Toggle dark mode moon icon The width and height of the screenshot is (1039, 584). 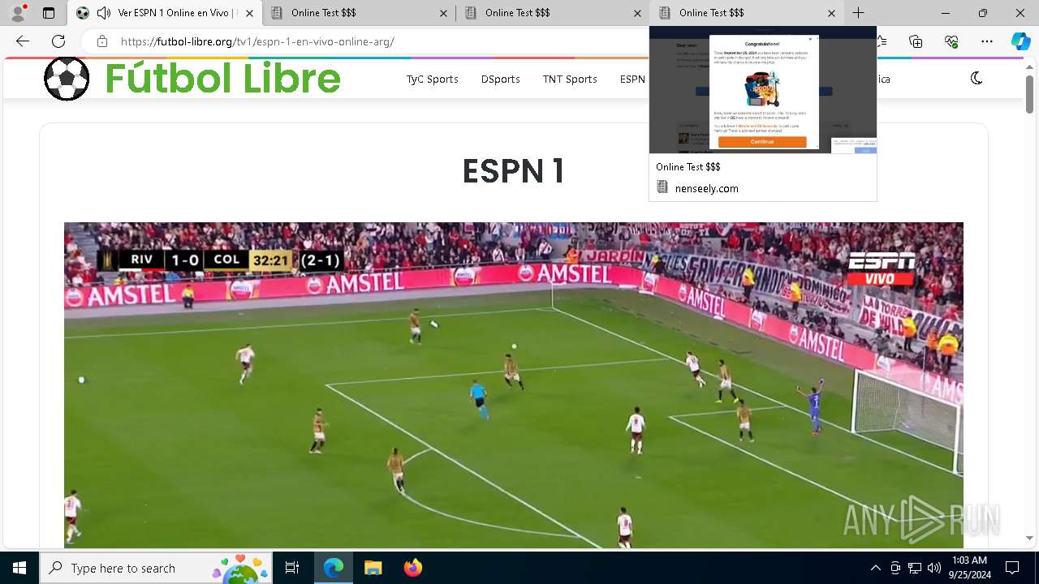976,79
